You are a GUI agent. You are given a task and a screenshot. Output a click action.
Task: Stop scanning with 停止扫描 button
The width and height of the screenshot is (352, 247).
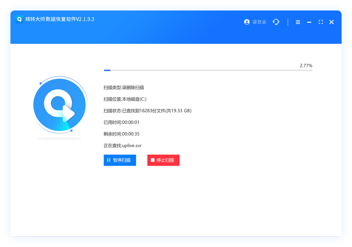pyautogui.click(x=163, y=160)
